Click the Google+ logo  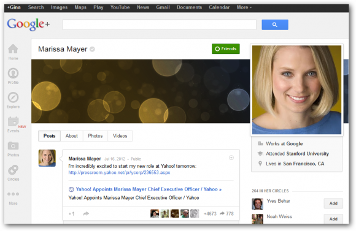[28, 24]
